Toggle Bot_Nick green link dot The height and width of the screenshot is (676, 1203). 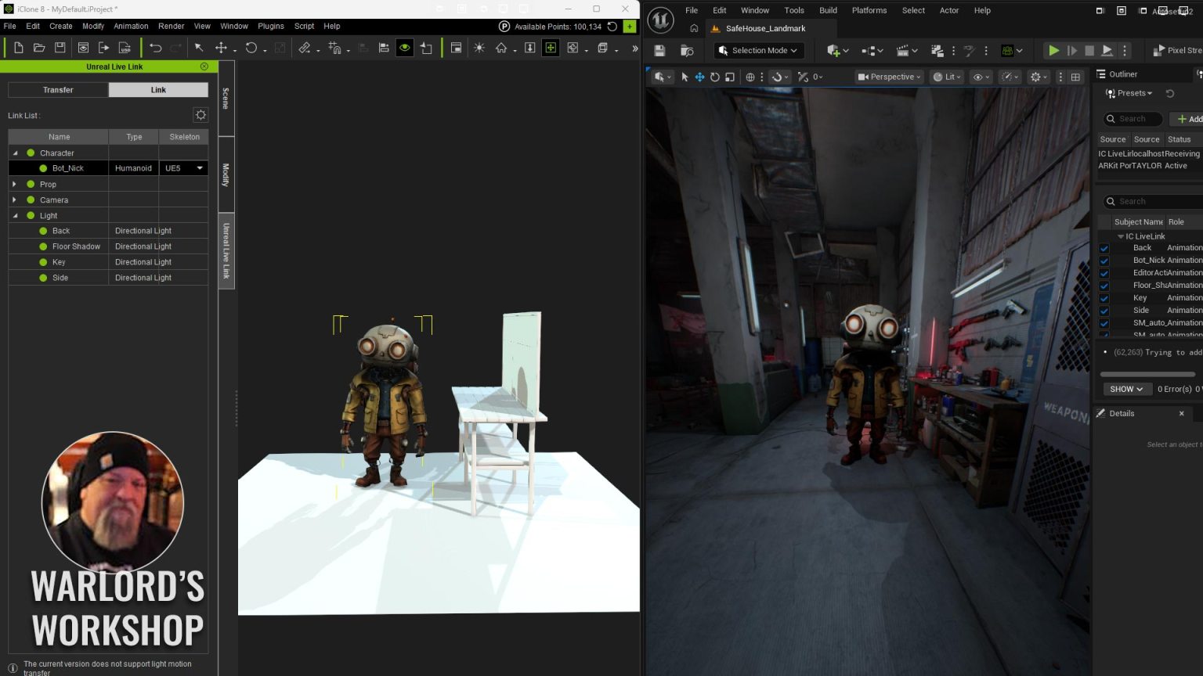click(43, 168)
